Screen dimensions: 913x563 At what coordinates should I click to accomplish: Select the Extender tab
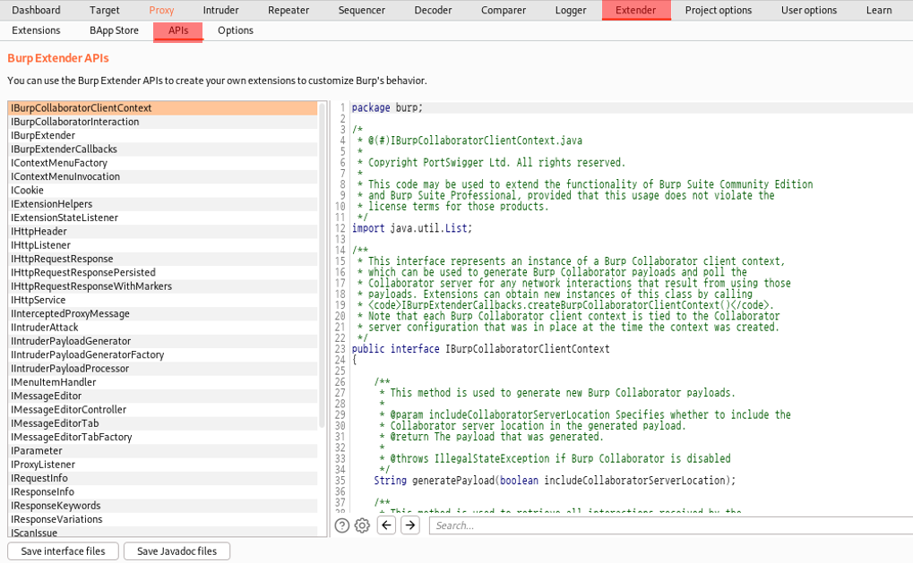(636, 10)
